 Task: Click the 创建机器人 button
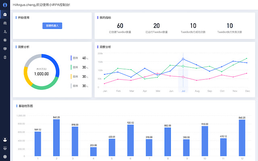(x=52, y=26)
